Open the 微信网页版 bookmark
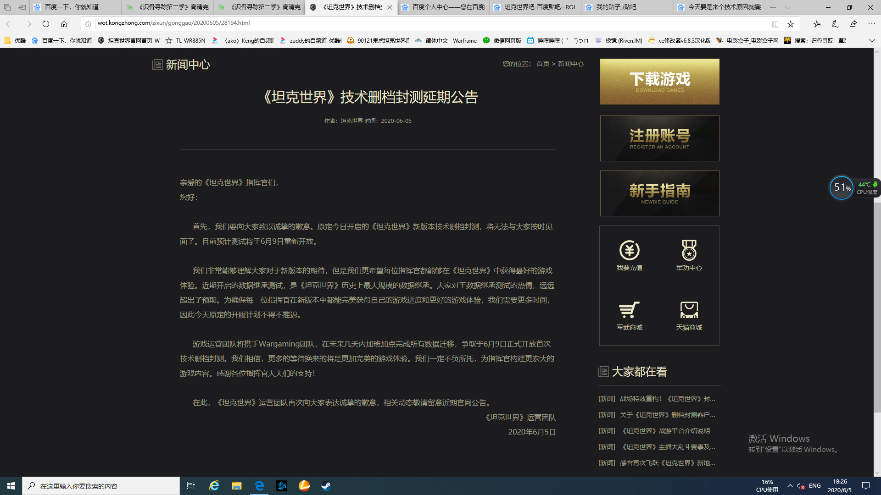The width and height of the screenshot is (881, 495). 502,40
